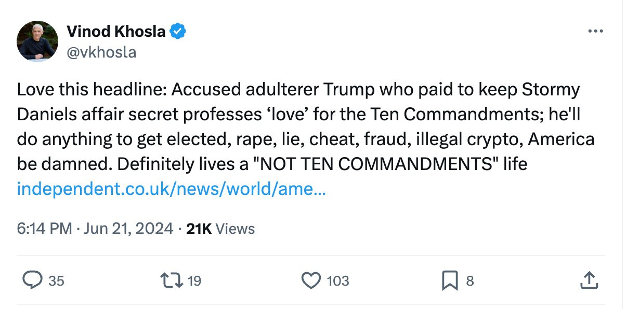Screen dimensions: 626x309
Task: Open the independent.co.uk article link
Action: [171, 189]
